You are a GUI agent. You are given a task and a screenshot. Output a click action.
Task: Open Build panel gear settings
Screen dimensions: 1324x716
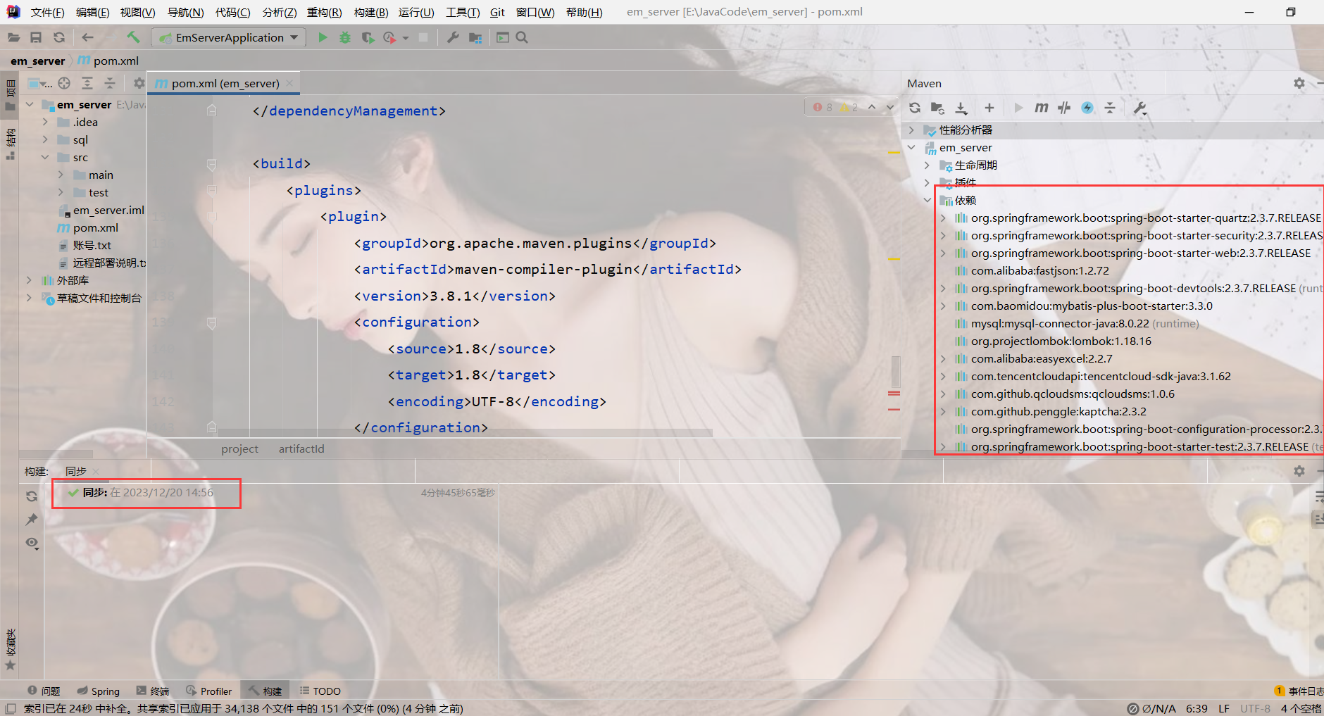[x=1299, y=471]
